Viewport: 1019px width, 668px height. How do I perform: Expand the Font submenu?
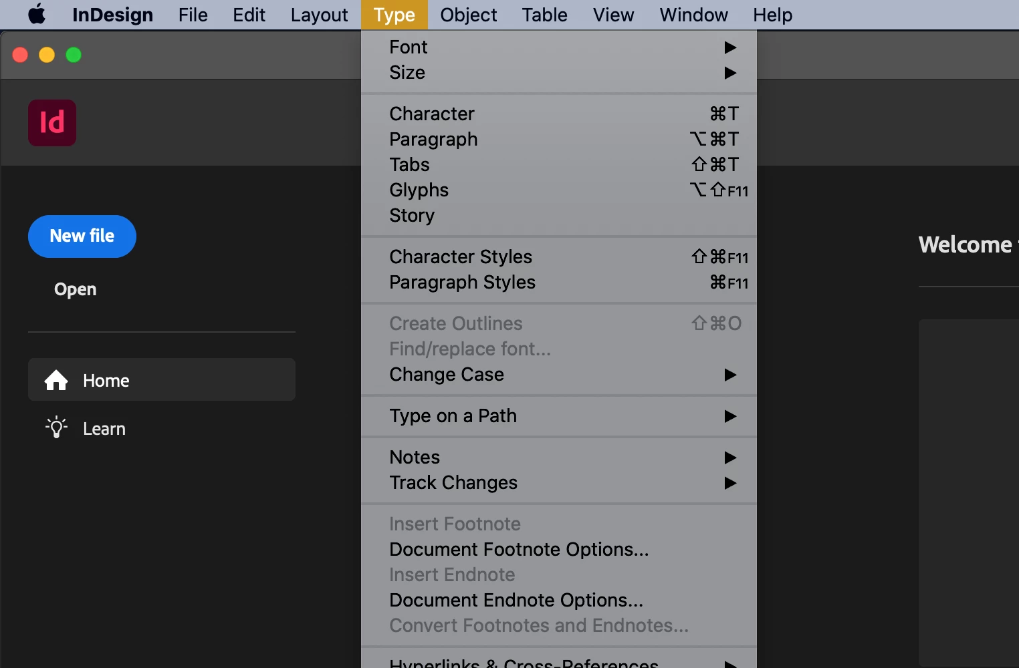pos(559,47)
